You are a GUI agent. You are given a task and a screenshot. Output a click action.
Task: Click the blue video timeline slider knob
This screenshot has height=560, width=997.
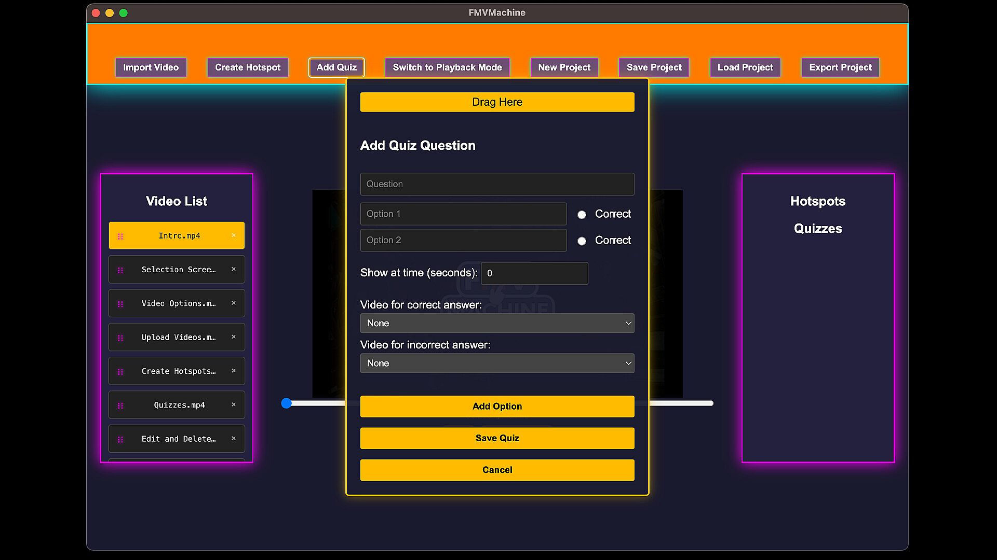286,403
